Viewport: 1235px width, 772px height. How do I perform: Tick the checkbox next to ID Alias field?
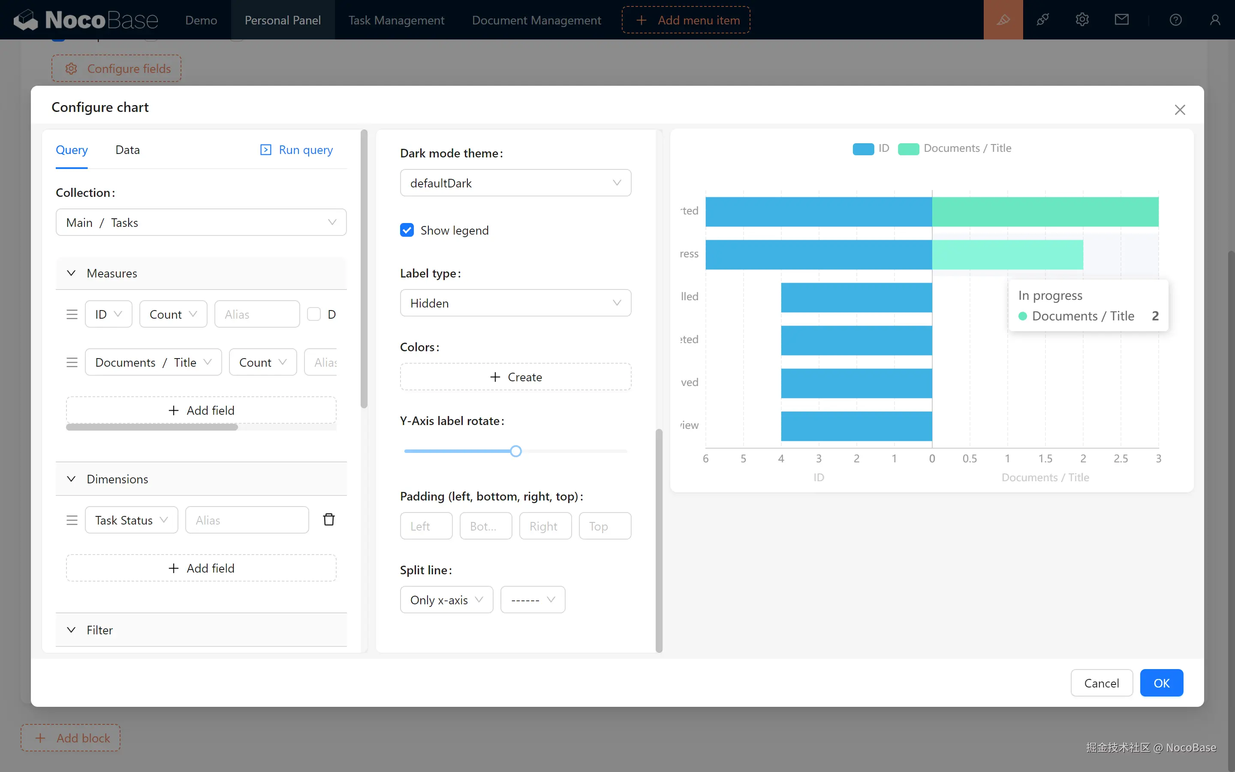coord(314,314)
